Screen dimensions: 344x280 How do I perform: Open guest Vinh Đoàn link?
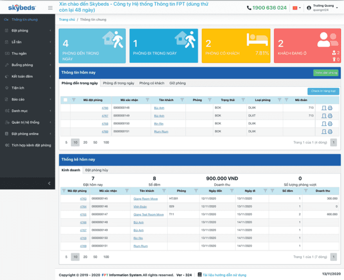140,206
